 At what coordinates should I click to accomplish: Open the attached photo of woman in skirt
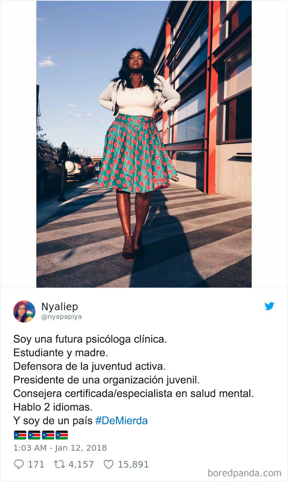(x=144, y=144)
